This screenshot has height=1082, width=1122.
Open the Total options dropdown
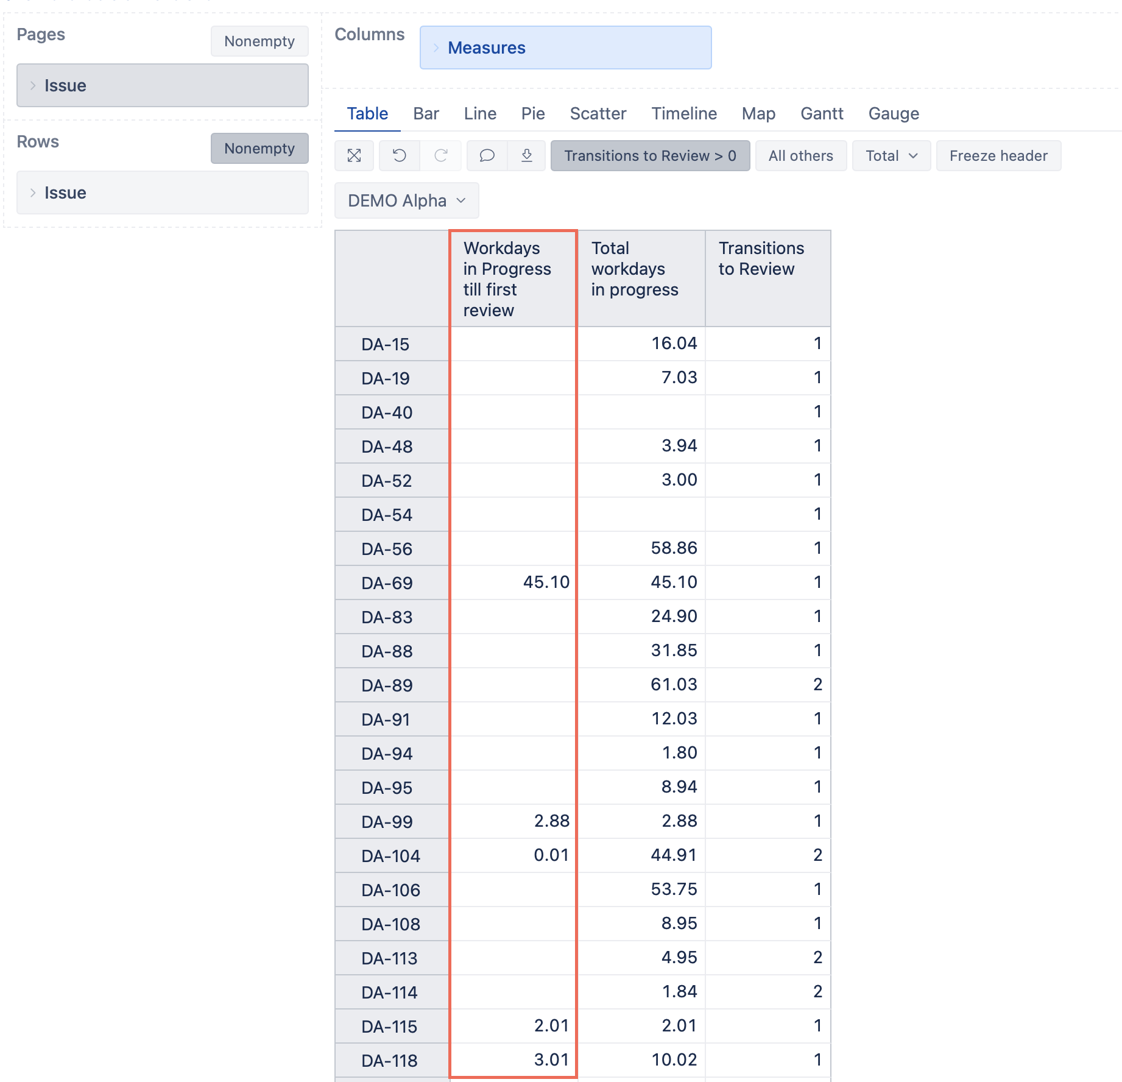point(891,156)
